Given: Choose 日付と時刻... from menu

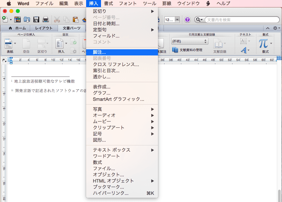Looking at the screenshot, I should (x=122, y=24).
